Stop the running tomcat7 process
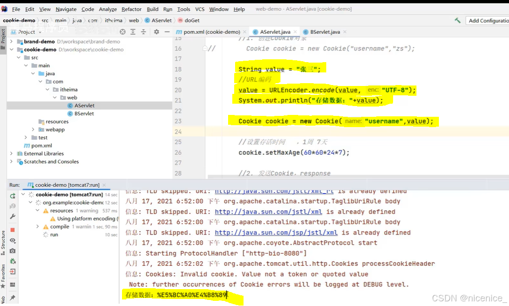This screenshot has height=306, width=509. pyautogui.click(x=13, y=230)
